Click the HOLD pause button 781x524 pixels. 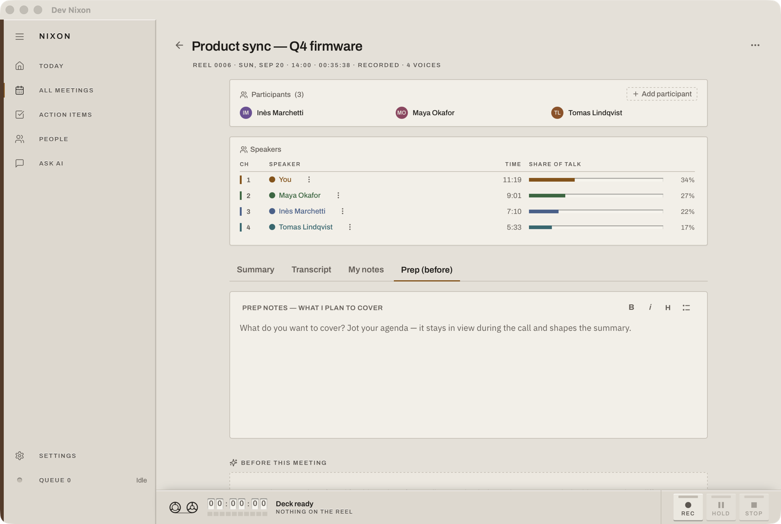click(x=721, y=507)
